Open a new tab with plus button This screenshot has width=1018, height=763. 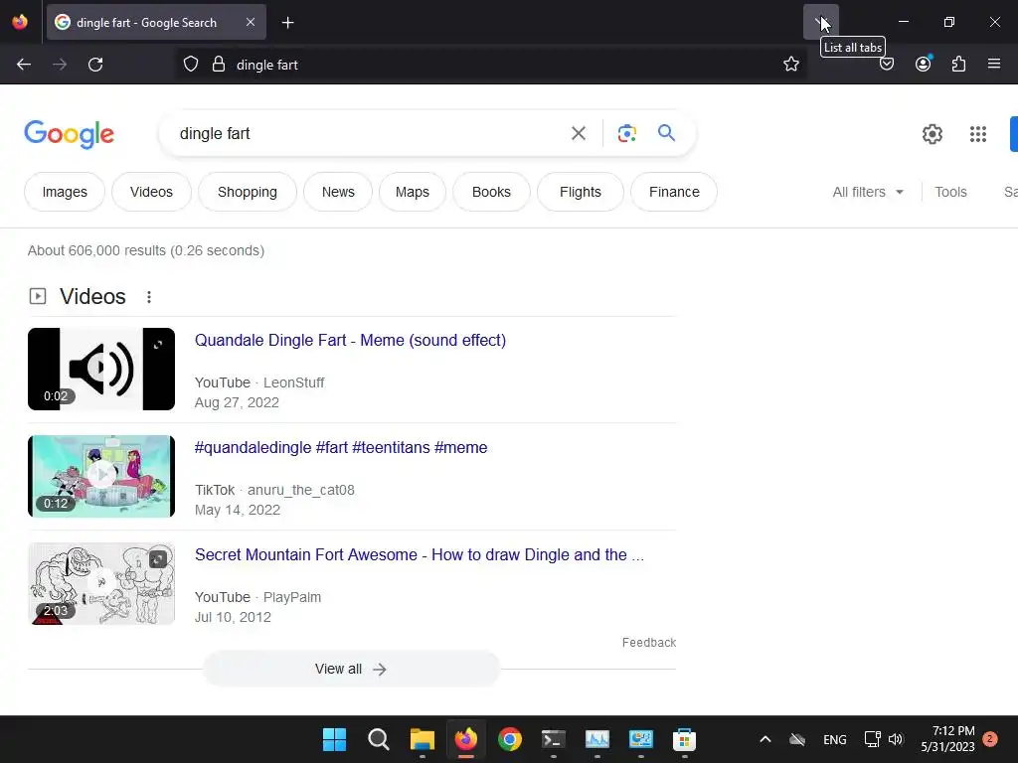287,23
